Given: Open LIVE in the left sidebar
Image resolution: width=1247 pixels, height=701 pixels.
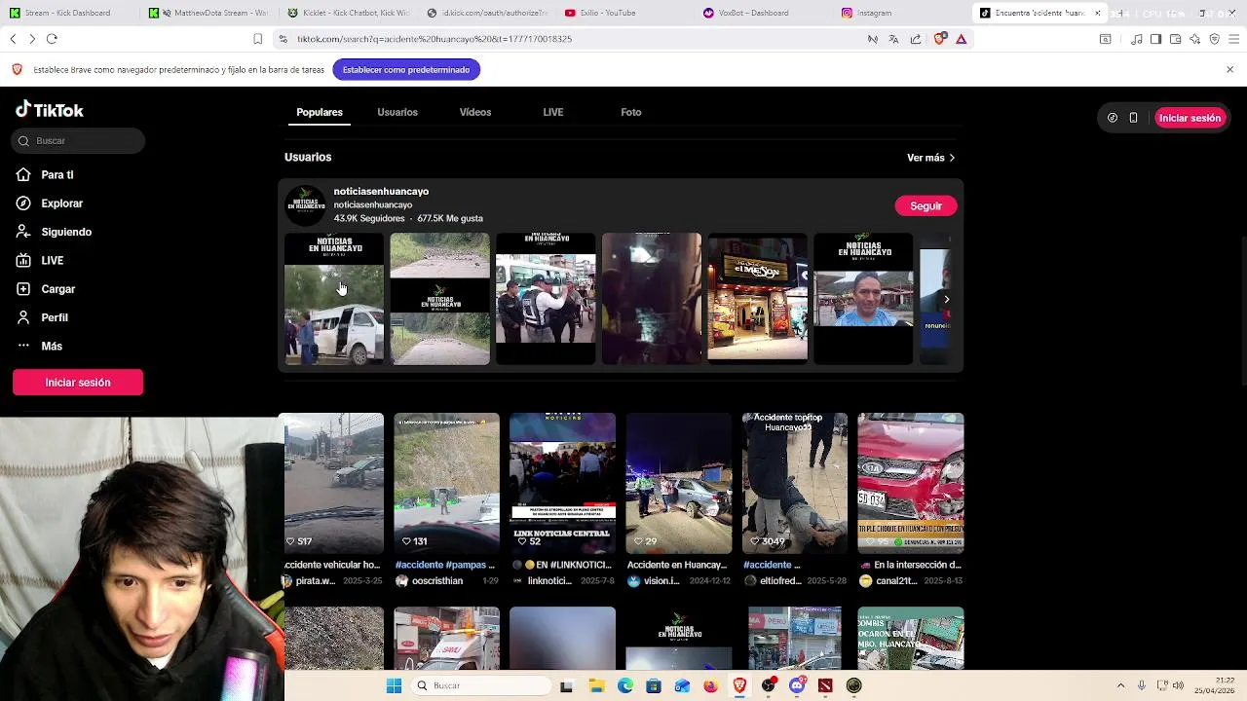Looking at the screenshot, I should tap(40, 260).
